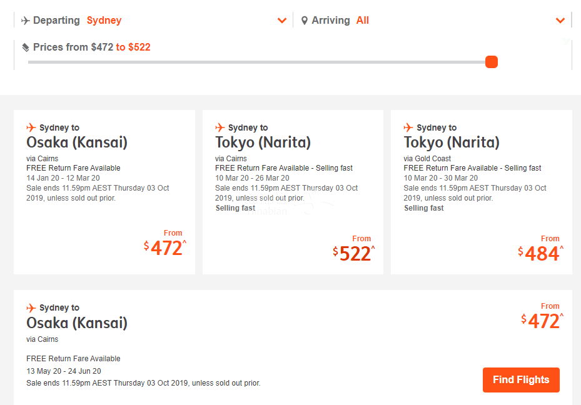Select the Tokyo (Narita) via Gold Coast card
Viewport: 581px width, 405px height.
482,192
